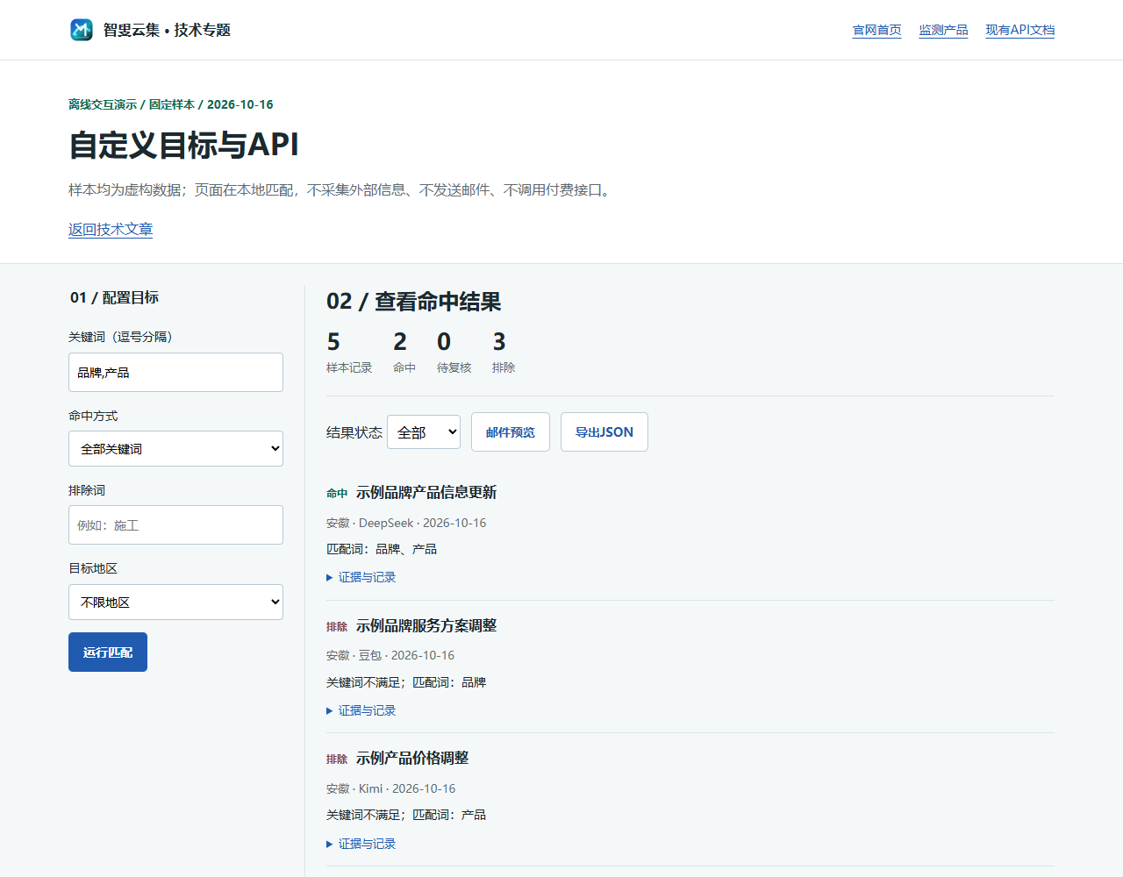Click the 排除 tag beside 示例品牌服务方案调整

pos(337,627)
